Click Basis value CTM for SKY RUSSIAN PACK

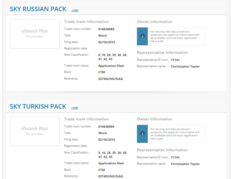pyautogui.click(x=102, y=72)
